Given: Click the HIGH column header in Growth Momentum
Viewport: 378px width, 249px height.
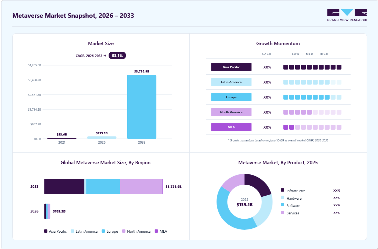Looking at the screenshot, I should [324, 54].
